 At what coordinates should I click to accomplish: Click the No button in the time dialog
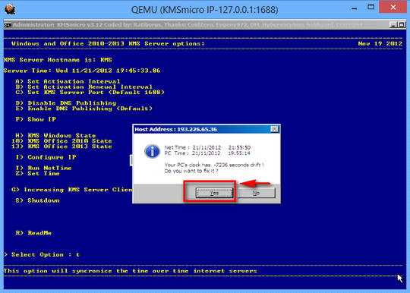[x=256, y=193]
